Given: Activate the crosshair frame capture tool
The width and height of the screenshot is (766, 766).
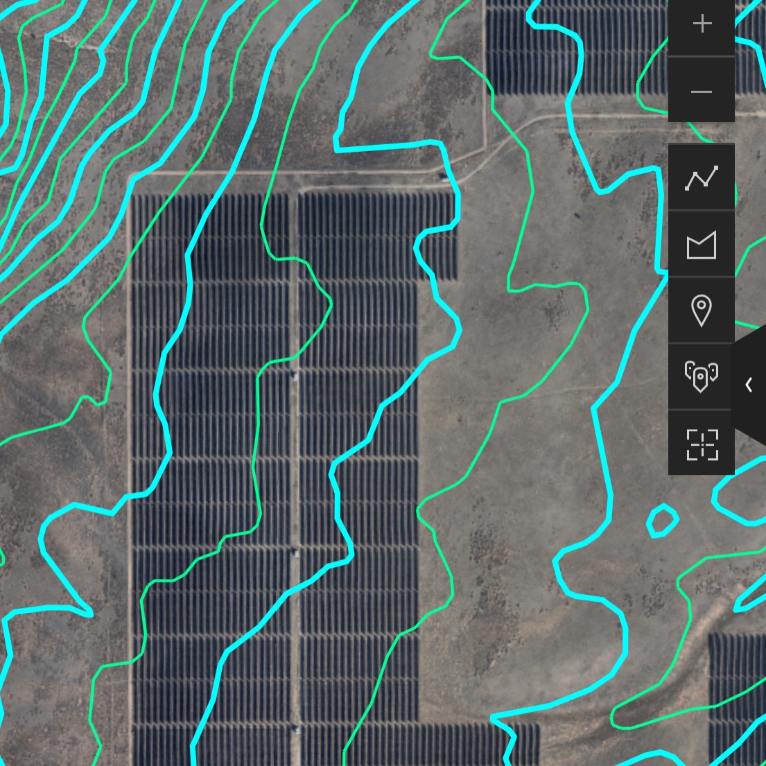Looking at the screenshot, I should coord(702,444).
